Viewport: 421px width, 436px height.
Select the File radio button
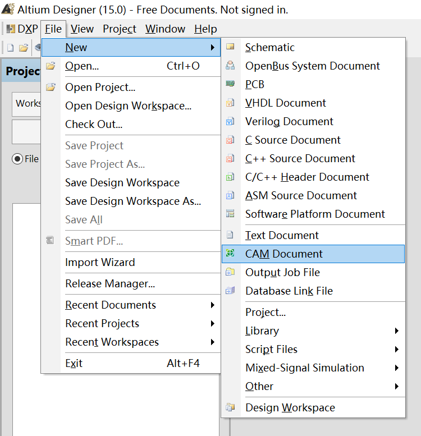17,159
